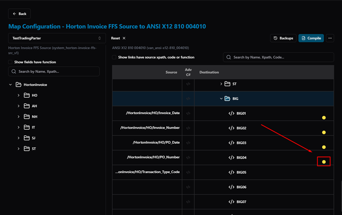Open Adv C# editor for BIG02 row
This screenshot has height=215, width=342.
[188, 128]
